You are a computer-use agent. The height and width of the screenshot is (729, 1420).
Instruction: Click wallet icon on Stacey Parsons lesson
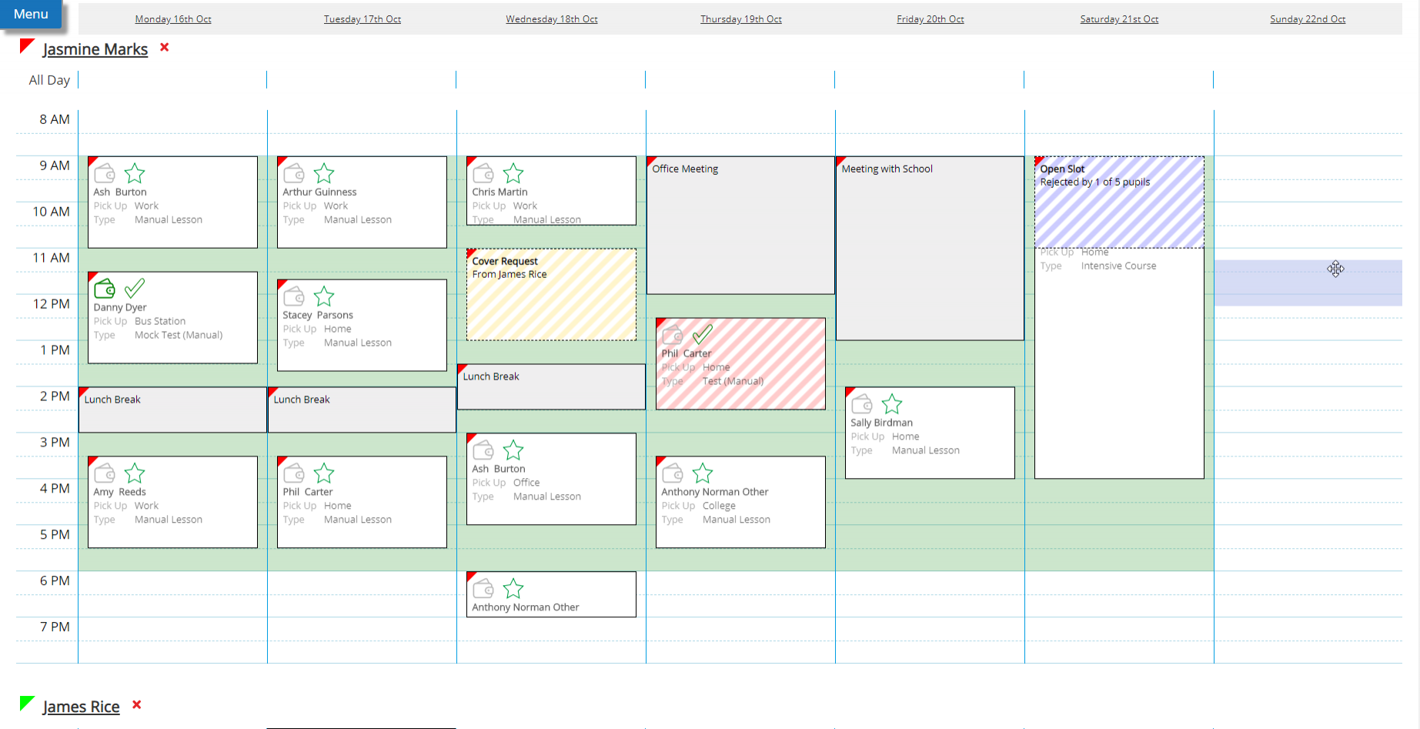pyautogui.click(x=294, y=296)
